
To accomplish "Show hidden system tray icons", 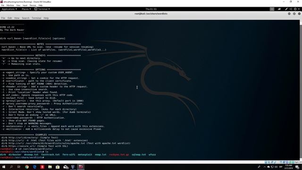I will coord(265,167).
